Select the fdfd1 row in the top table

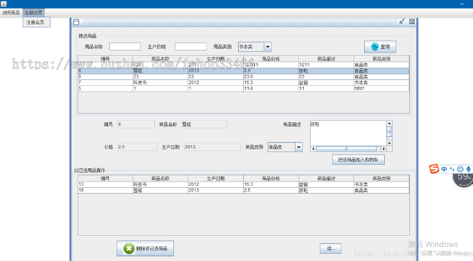[x=243, y=88]
